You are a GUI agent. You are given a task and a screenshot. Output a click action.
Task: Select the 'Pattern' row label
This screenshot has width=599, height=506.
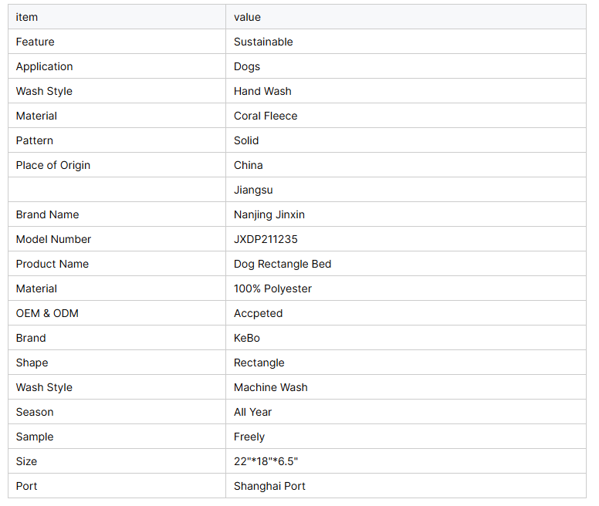[x=35, y=140]
